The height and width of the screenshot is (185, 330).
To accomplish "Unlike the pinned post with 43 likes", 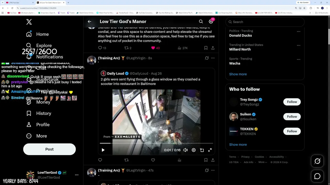I will (x=155, y=48).
